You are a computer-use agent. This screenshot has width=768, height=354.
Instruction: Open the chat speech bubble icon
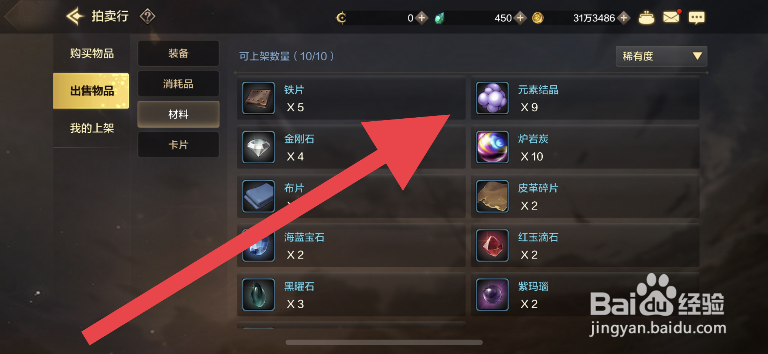click(x=696, y=18)
